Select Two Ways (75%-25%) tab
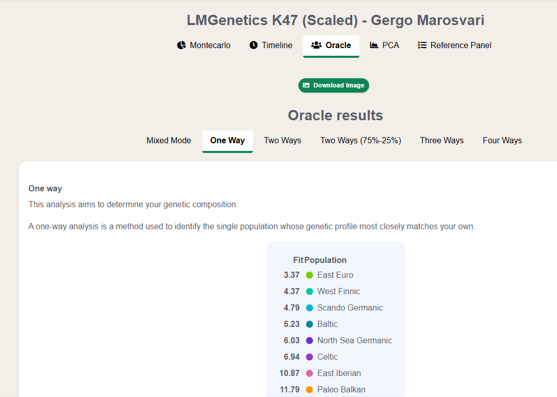 [x=360, y=141]
